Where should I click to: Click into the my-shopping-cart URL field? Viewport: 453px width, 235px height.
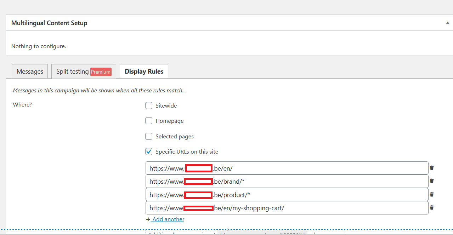[336, 208]
